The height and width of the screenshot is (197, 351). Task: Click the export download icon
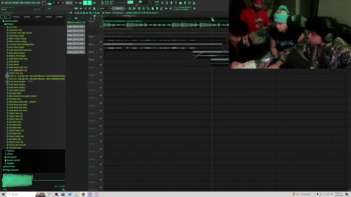[194, 3]
